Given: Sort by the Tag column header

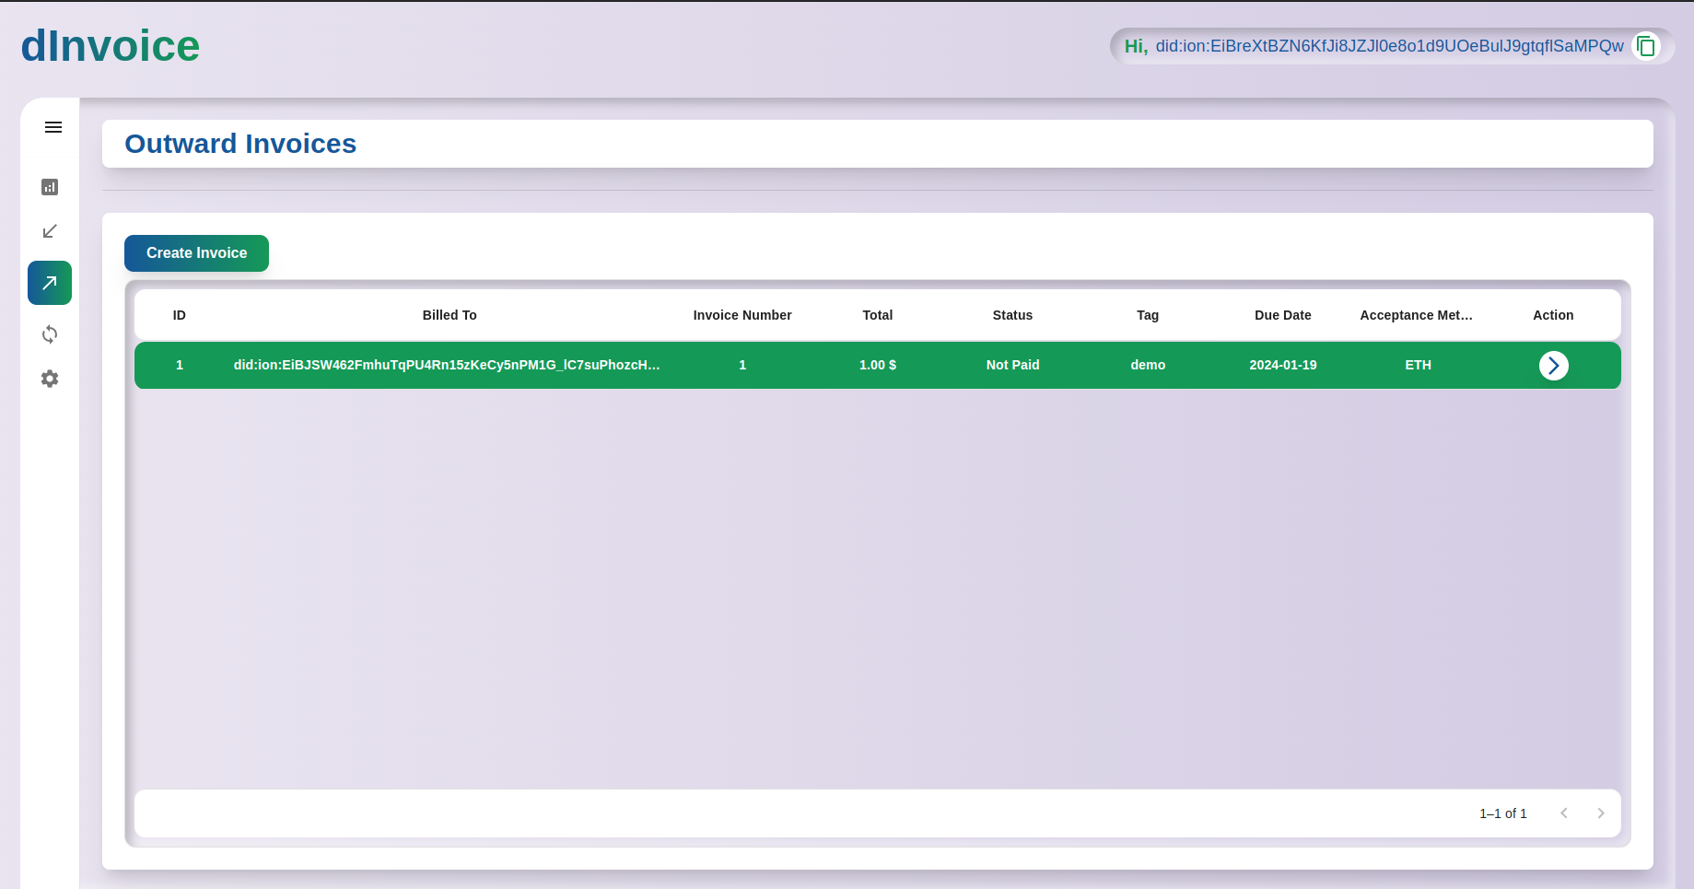Looking at the screenshot, I should [x=1148, y=315].
